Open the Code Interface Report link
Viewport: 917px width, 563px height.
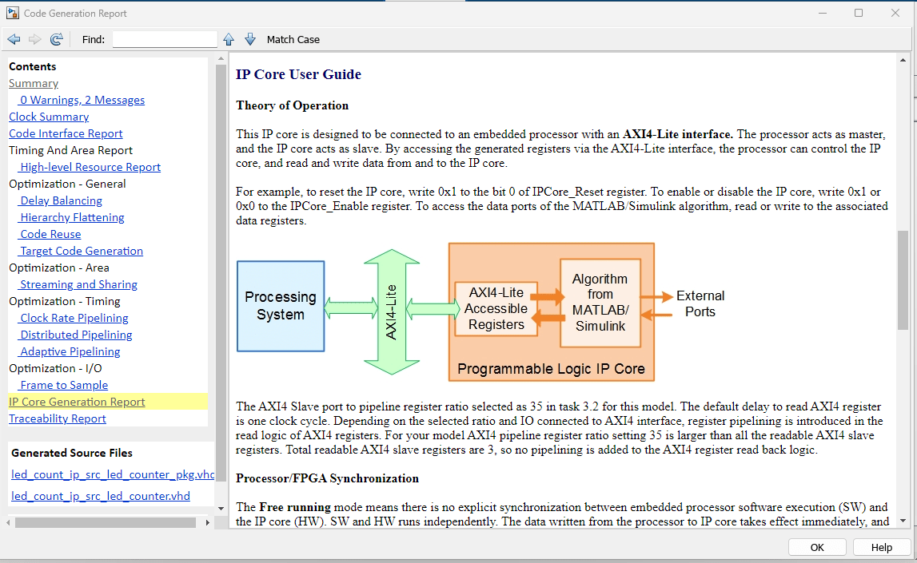point(66,133)
